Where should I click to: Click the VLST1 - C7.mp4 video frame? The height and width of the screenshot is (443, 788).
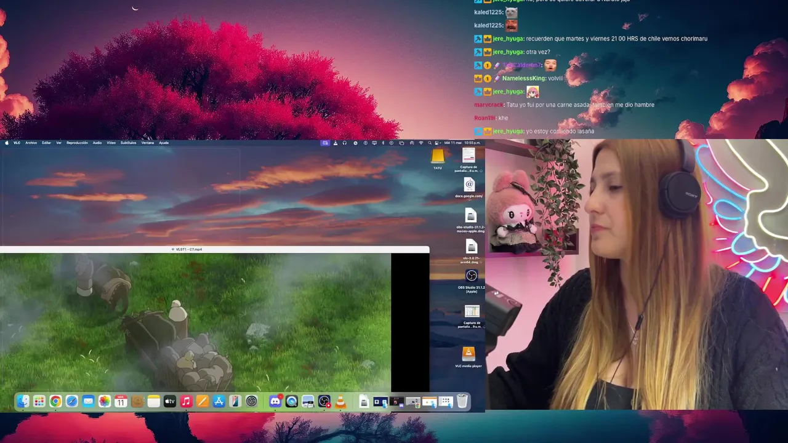pyautogui.click(x=195, y=322)
